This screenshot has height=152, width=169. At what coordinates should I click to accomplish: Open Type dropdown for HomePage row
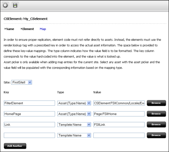[74, 114]
